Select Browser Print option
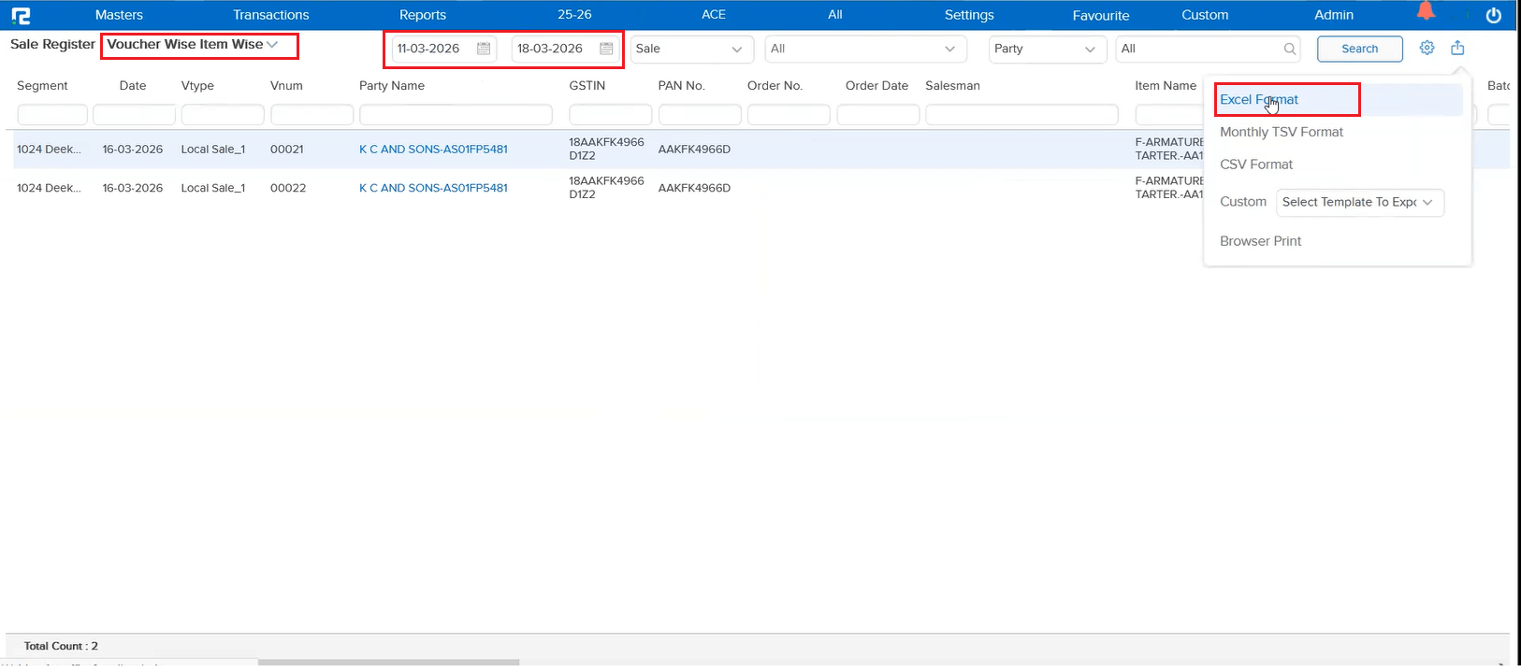Screen dimensions: 1521x672 tap(1261, 241)
